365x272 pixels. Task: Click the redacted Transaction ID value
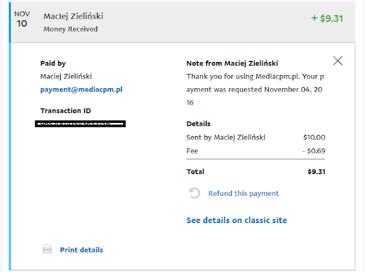click(80, 123)
